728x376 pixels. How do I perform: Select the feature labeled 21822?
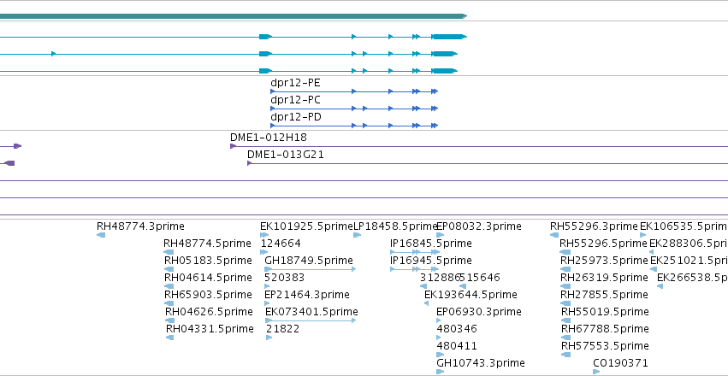click(283, 329)
